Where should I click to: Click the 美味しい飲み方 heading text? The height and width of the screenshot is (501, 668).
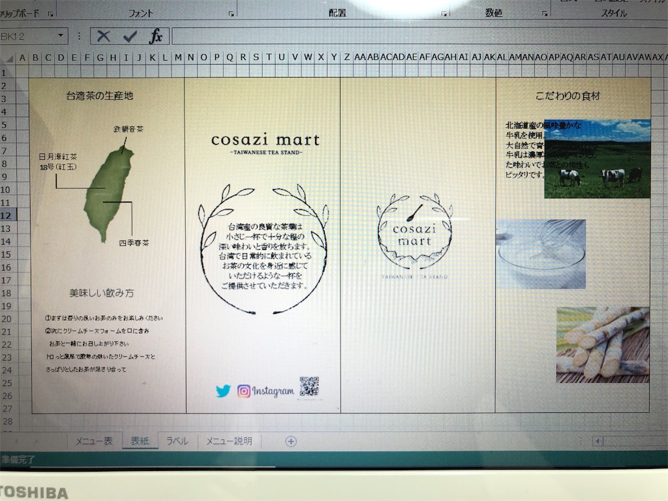(x=102, y=293)
